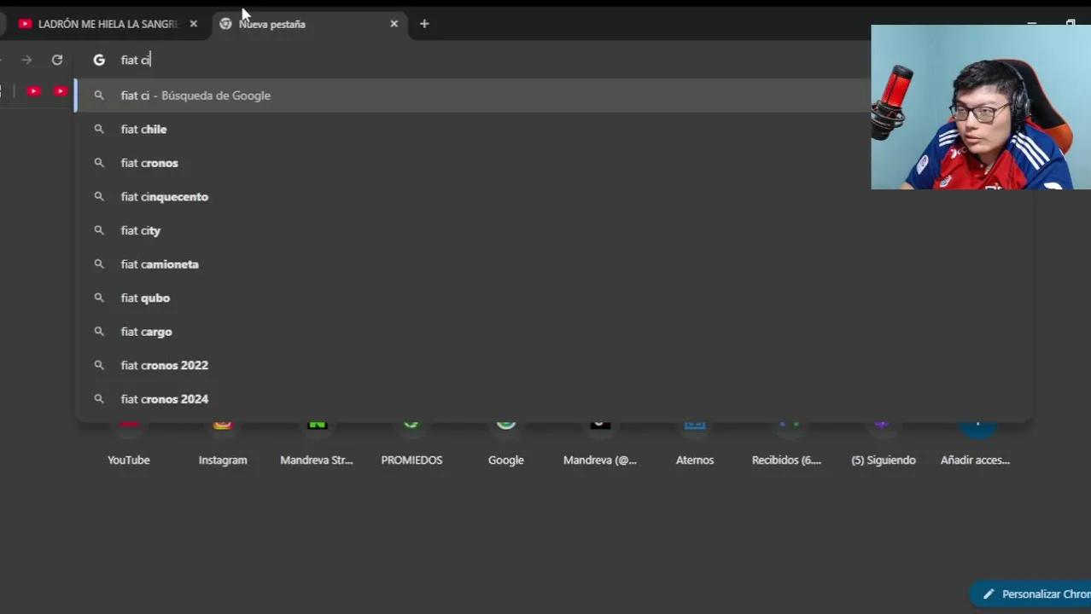1091x614 pixels.
Task: Click the Añadir acceso directo tile
Action: (975, 443)
